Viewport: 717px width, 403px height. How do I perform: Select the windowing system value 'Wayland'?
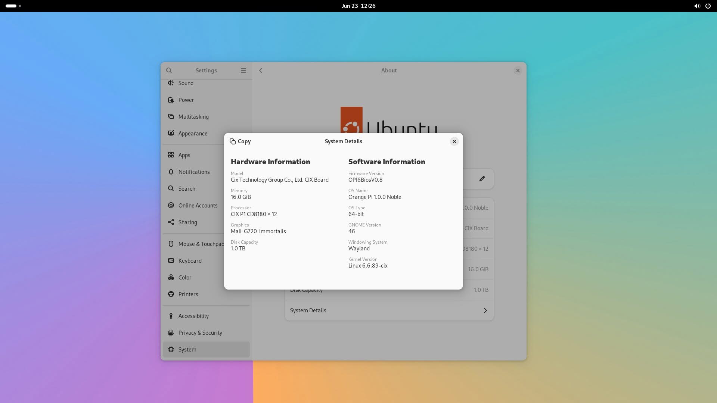(359, 249)
